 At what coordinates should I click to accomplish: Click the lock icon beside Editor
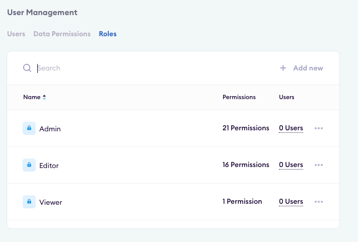point(29,165)
